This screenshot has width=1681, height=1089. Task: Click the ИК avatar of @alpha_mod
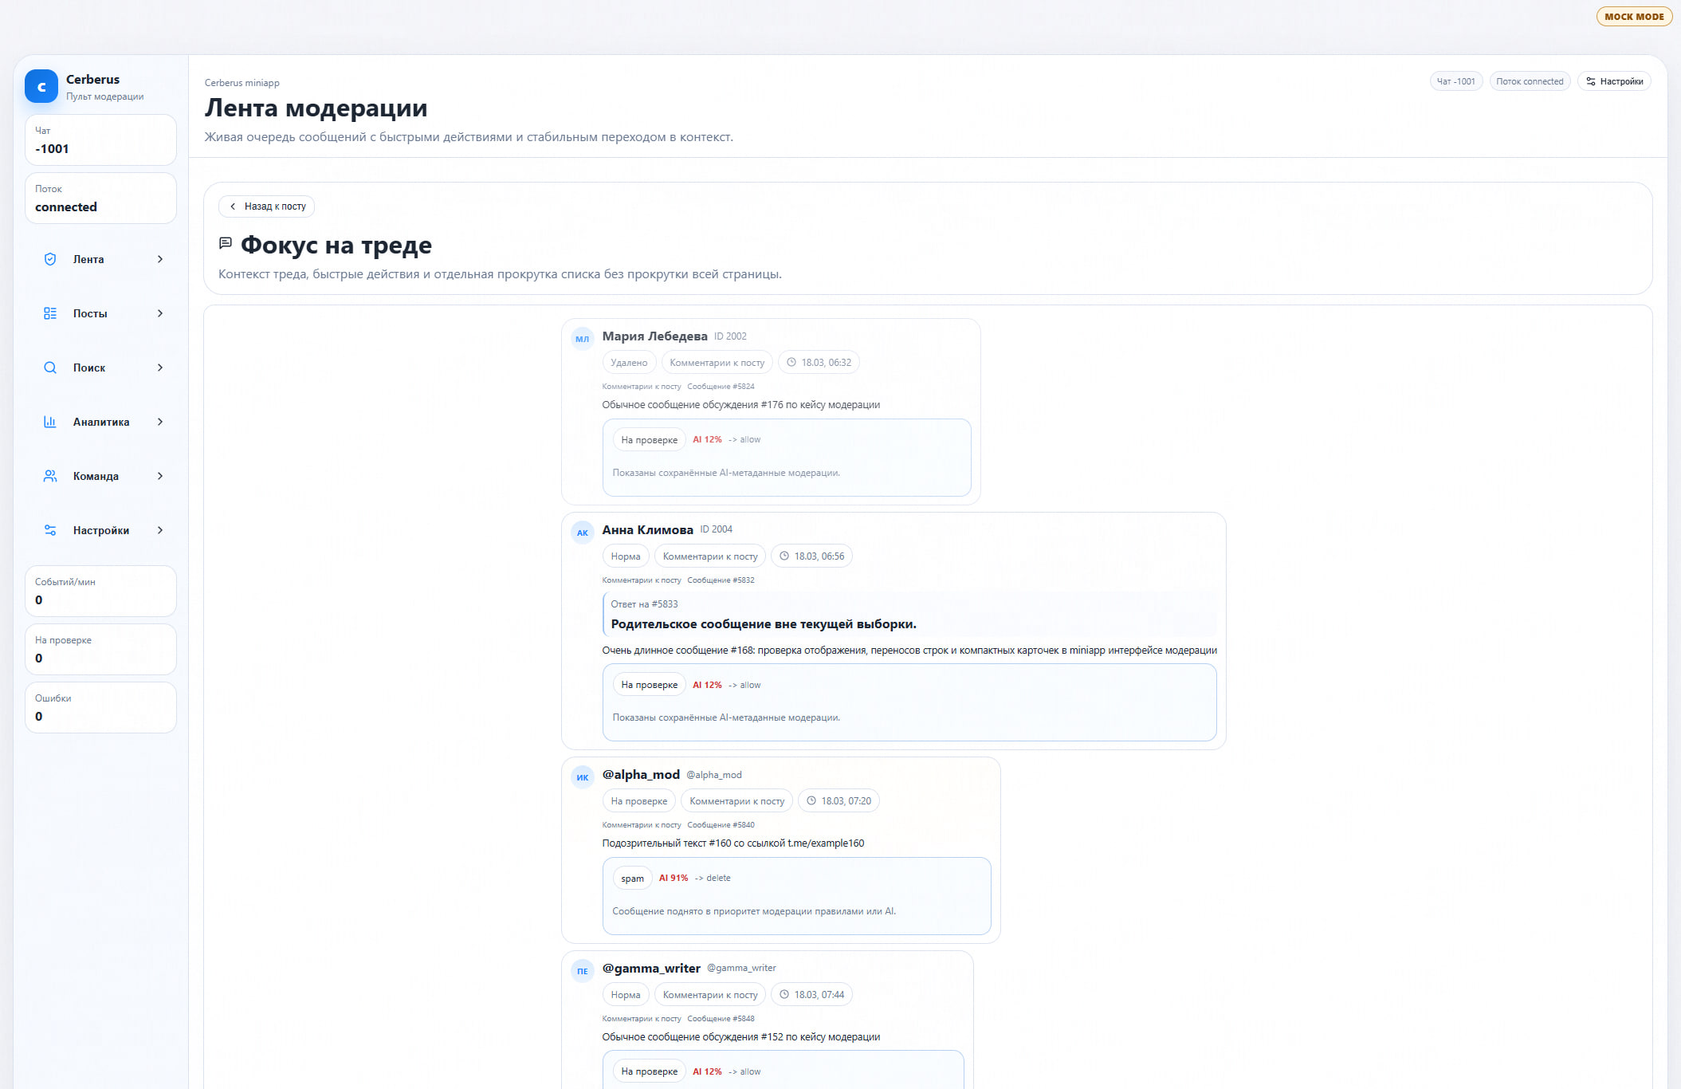[583, 777]
